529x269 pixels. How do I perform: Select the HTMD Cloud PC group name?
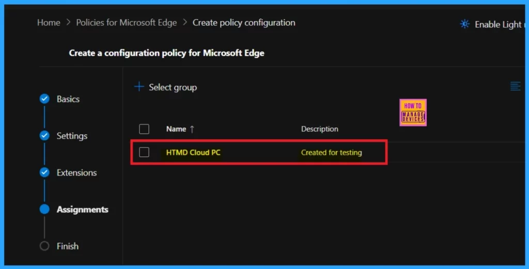pos(193,152)
